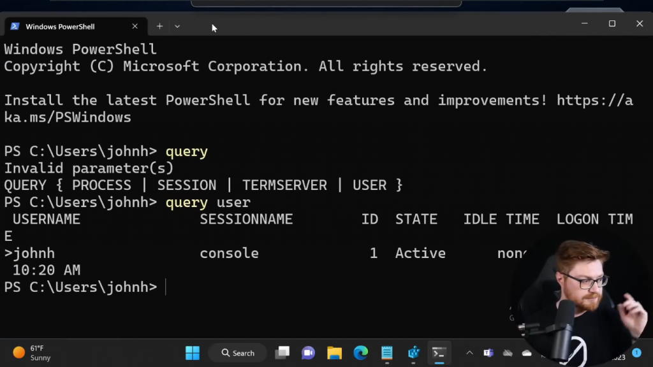This screenshot has width=653, height=367.
Task: Open the Windows Start menu
Action: coord(193,353)
